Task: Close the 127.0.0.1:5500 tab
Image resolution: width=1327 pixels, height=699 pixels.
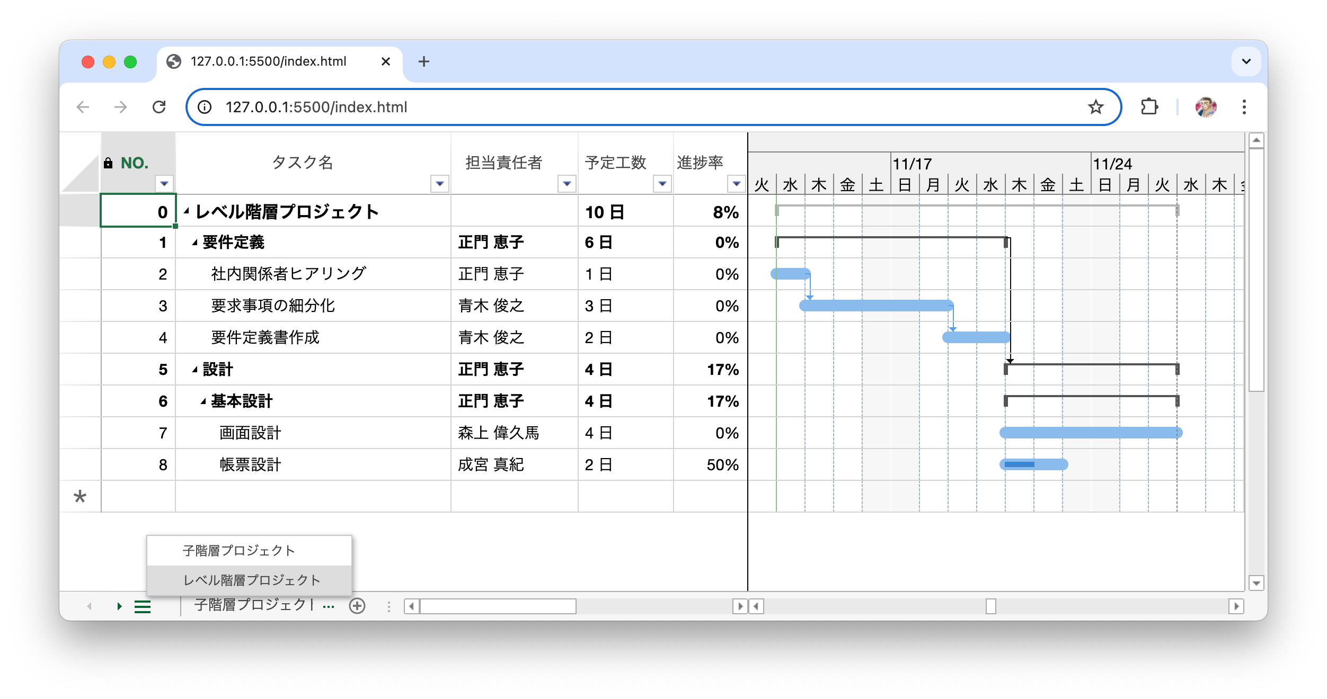Action: pos(386,61)
